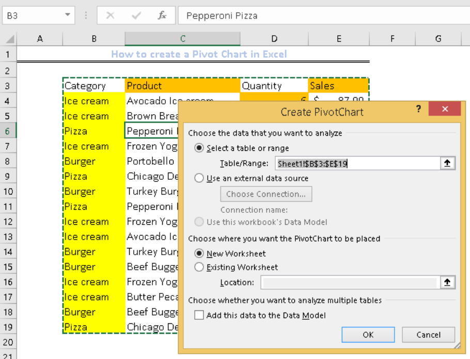Click the Enter checkmark icon on the formula bar
This screenshot has width=470, height=359.
136,15
